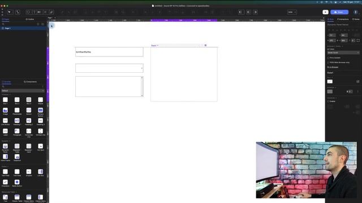
Task: Open the Notes tab
Action: click(x=356, y=19)
